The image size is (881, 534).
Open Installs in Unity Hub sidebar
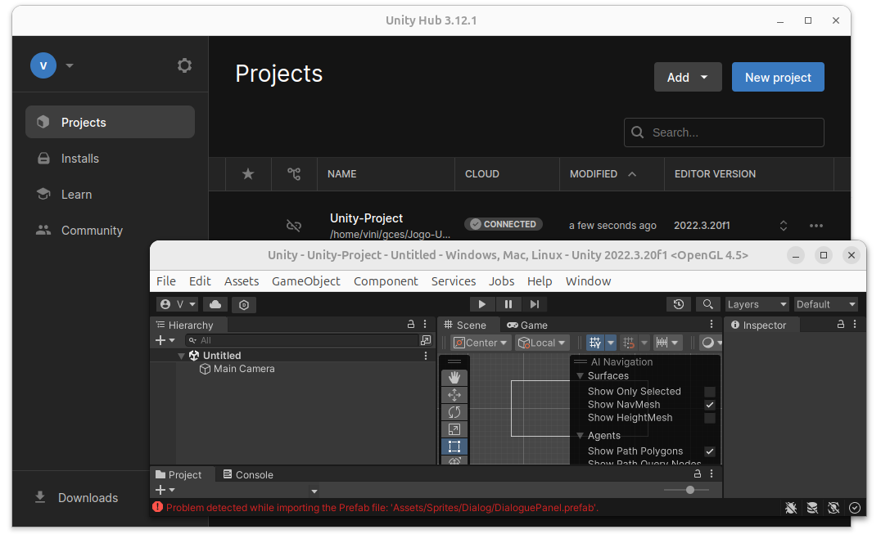(80, 159)
